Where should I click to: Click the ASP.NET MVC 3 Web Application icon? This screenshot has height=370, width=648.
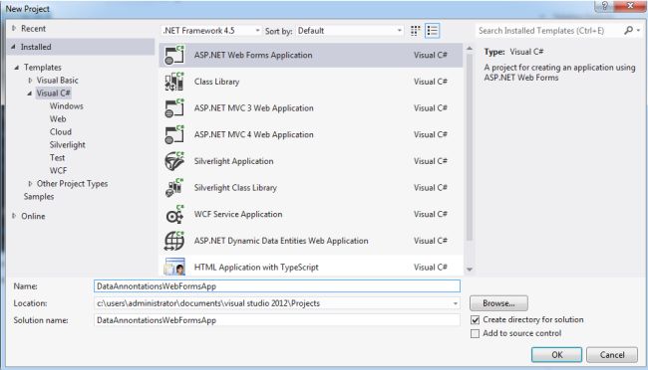coord(174,108)
